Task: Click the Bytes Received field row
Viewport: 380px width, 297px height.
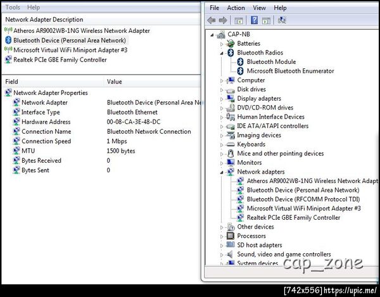Action: tap(41, 160)
